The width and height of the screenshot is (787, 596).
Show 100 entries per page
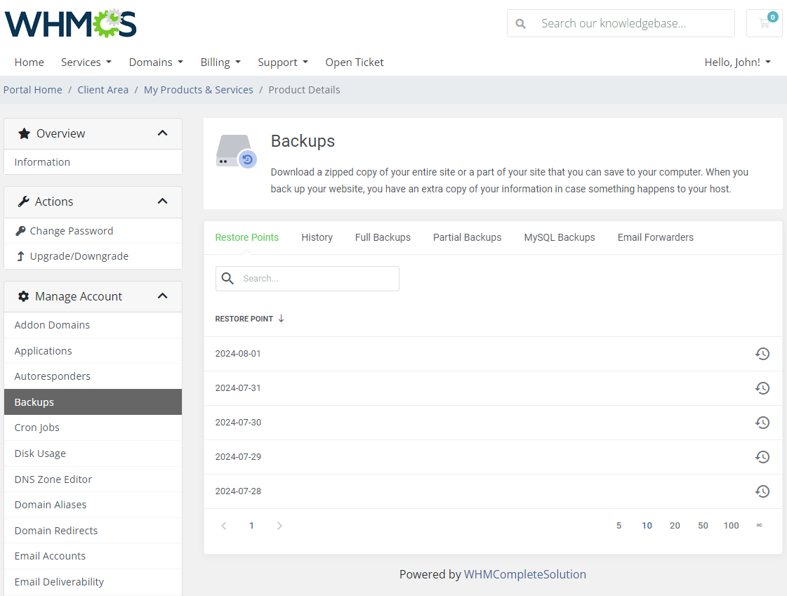pyautogui.click(x=732, y=526)
